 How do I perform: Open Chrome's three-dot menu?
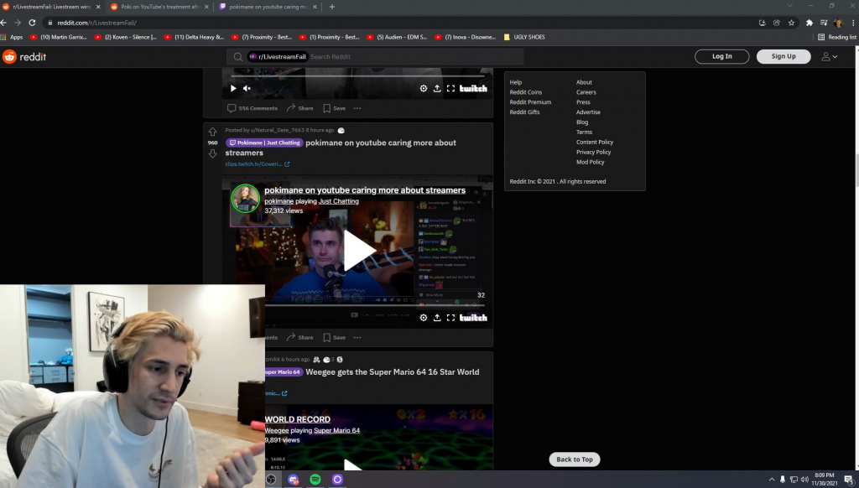coord(853,23)
